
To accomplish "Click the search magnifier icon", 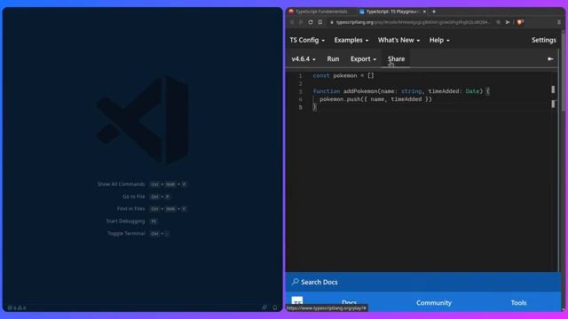I will [296, 282].
